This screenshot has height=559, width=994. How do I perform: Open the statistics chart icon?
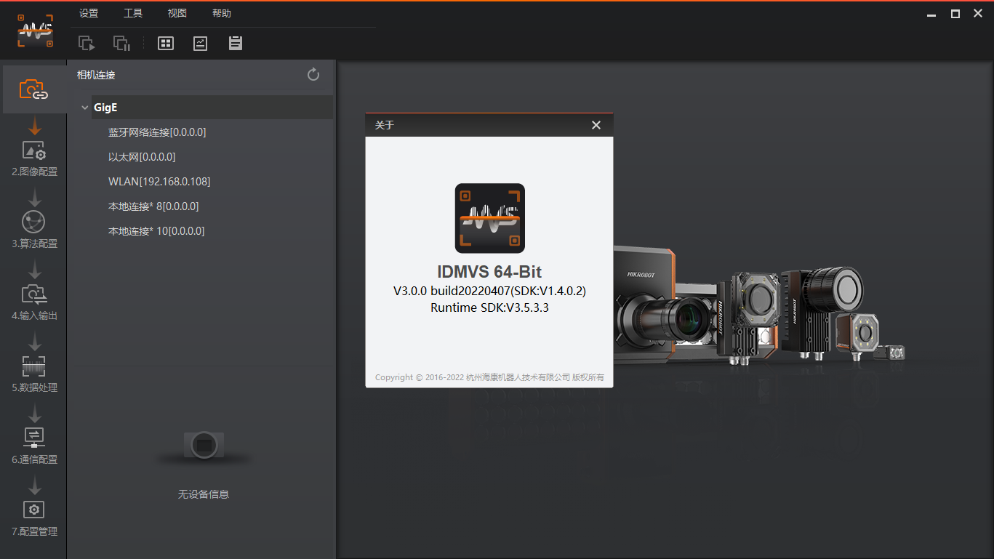(200, 44)
